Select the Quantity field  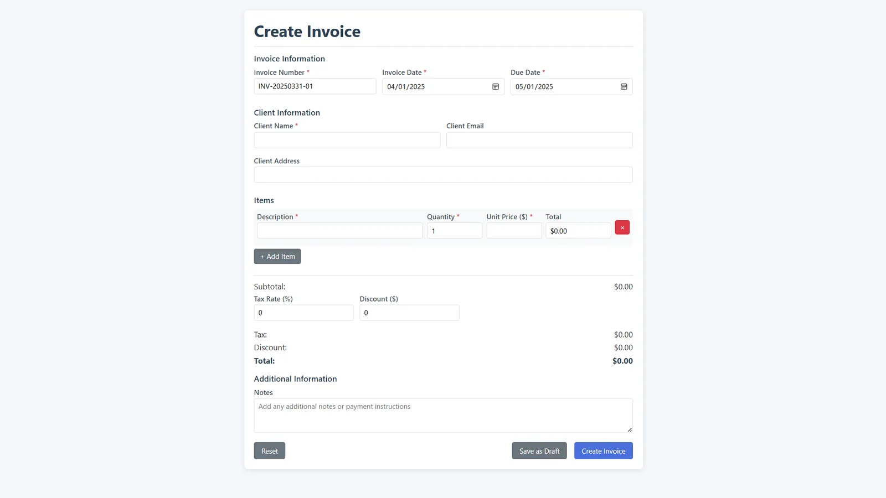[x=455, y=231]
